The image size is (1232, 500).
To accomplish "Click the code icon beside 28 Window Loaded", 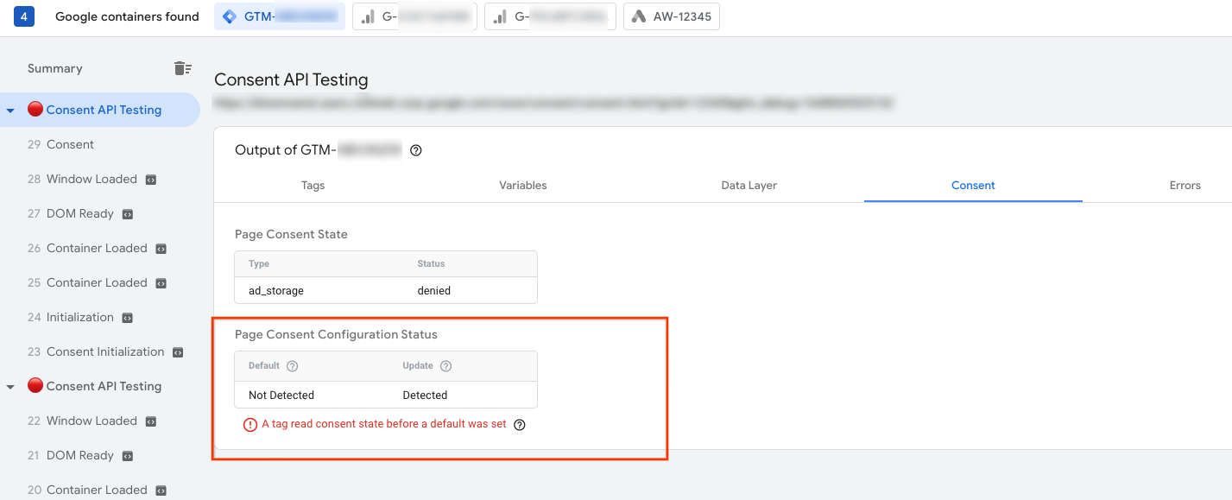I will pyautogui.click(x=151, y=180).
